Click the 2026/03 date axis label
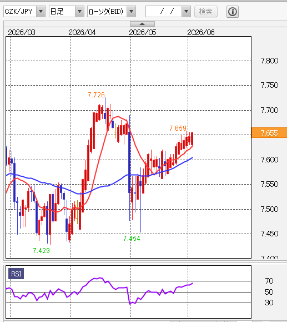This screenshot has height=322, width=287. [22, 32]
